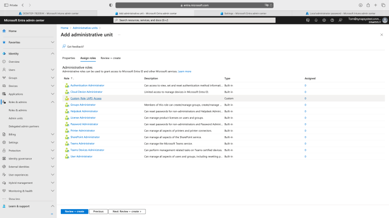Switch to the Properties tab

[x=69, y=58]
